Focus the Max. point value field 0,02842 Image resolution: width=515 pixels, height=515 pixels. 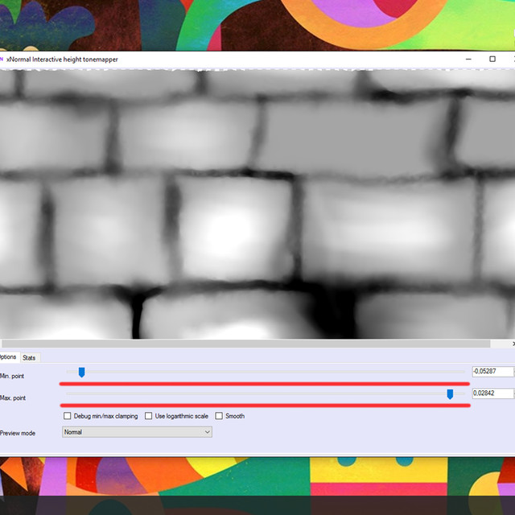point(492,393)
